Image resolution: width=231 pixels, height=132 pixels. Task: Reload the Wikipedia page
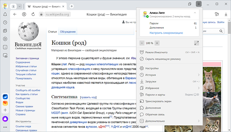click(x=33, y=14)
